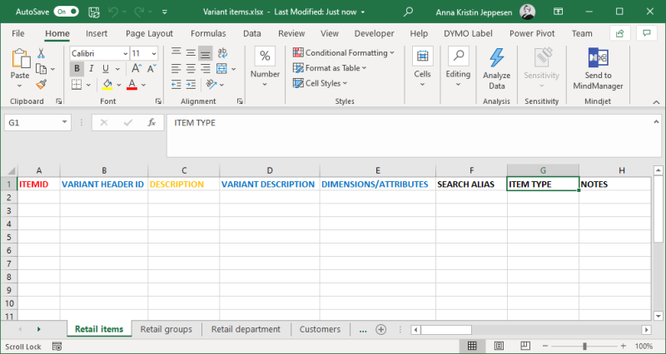This screenshot has width=666, height=354.
Task: Open the Search magnifier in title bar
Action: pyautogui.click(x=408, y=12)
